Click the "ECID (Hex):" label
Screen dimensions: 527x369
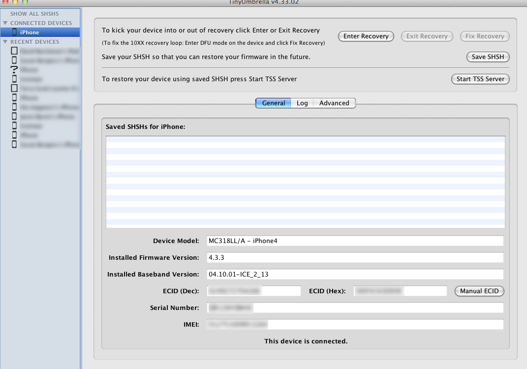pyautogui.click(x=327, y=291)
